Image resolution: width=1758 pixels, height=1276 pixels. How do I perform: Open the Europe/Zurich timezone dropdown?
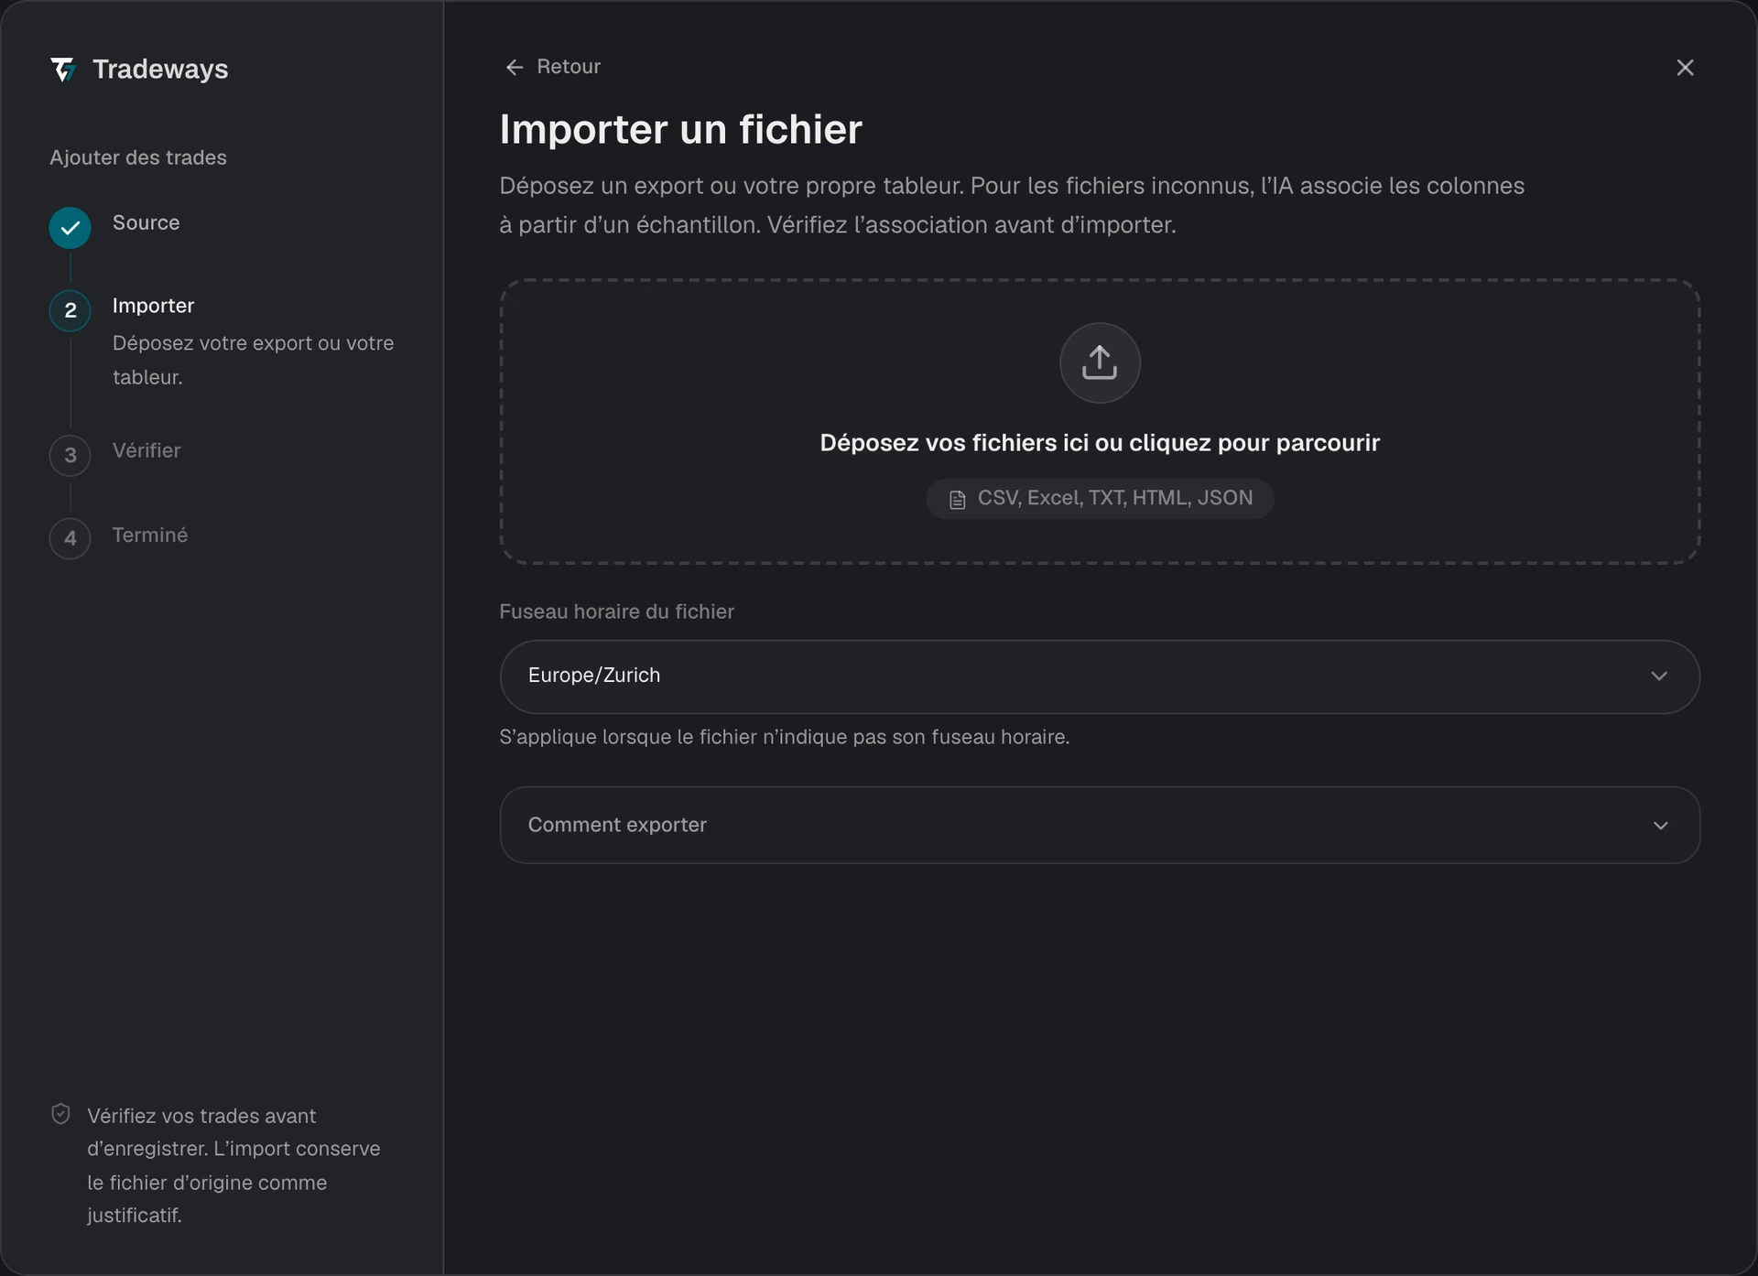click(x=1100, y=676)
